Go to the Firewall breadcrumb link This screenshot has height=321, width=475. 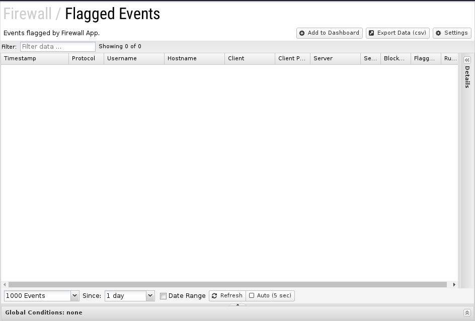point(28,14)
